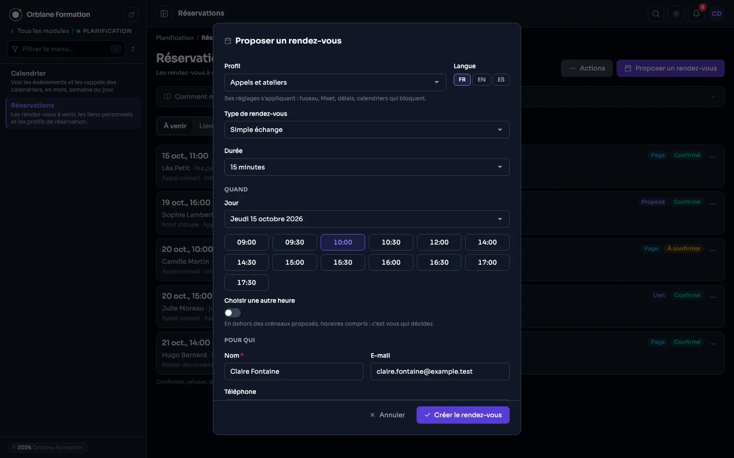
Task: Open the Durée dropdown '15 minutes'
Action: [367, 167]
